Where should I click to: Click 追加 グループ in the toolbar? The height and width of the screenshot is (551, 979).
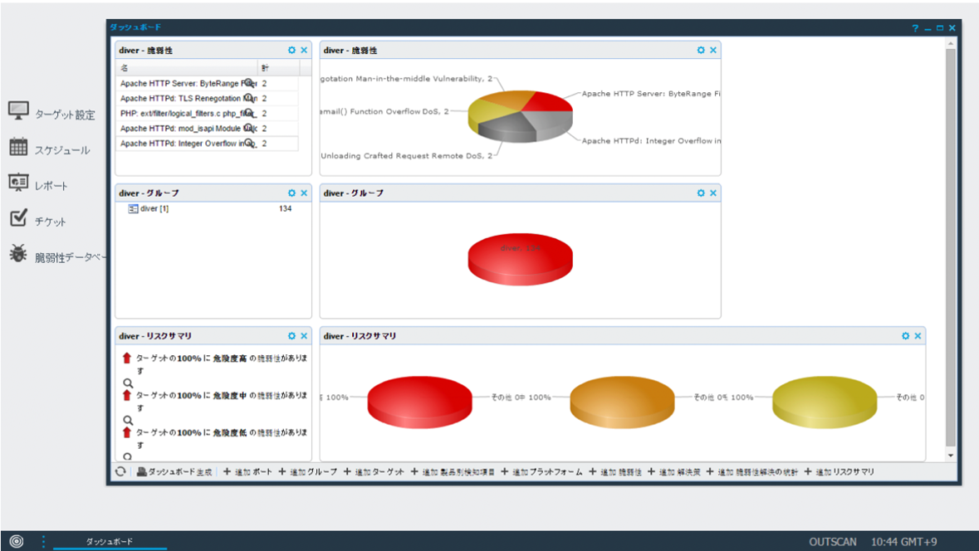pyautogui.click(x=308, y=471)
